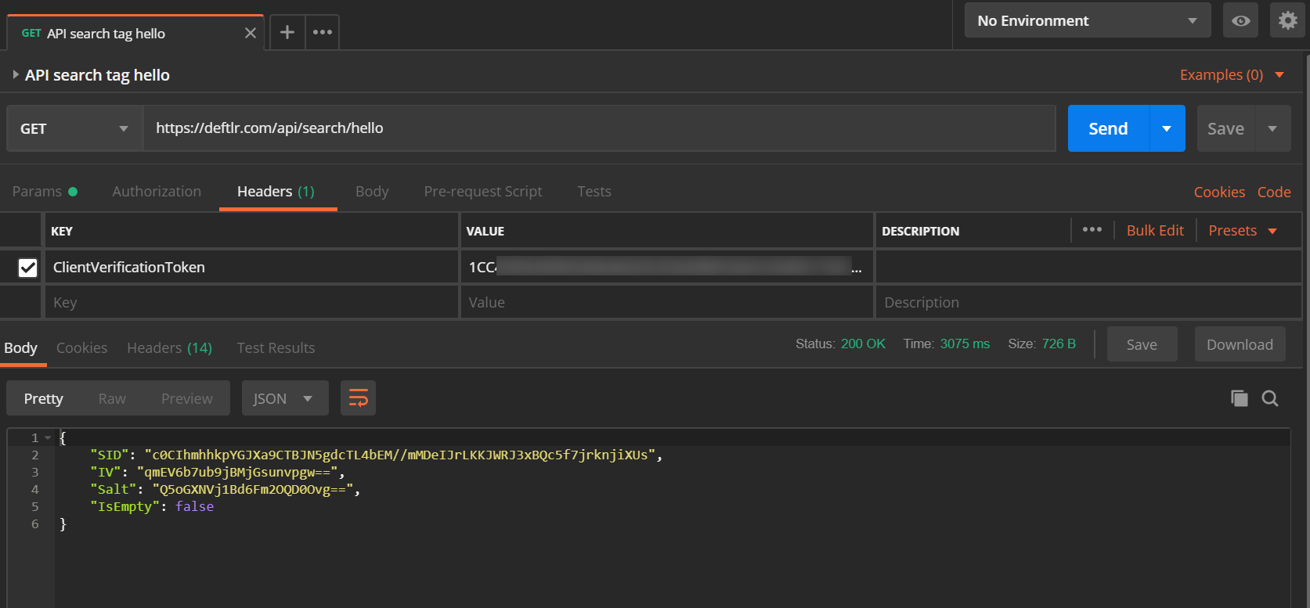Open the No Environment dropdown
This screenshot has width=1310, height=608.
[x=1088, y=20]
